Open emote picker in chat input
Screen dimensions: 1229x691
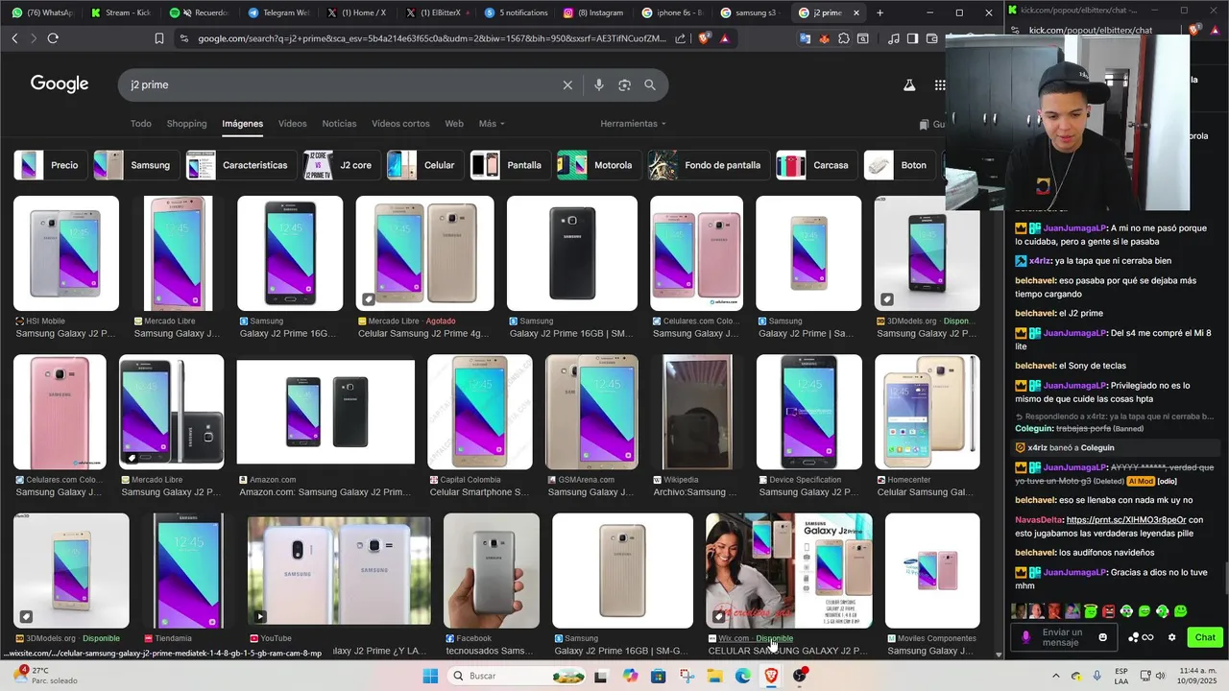click(1102, 637)
